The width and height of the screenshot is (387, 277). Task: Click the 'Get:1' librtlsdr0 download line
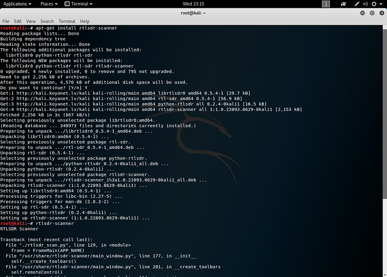126,93
